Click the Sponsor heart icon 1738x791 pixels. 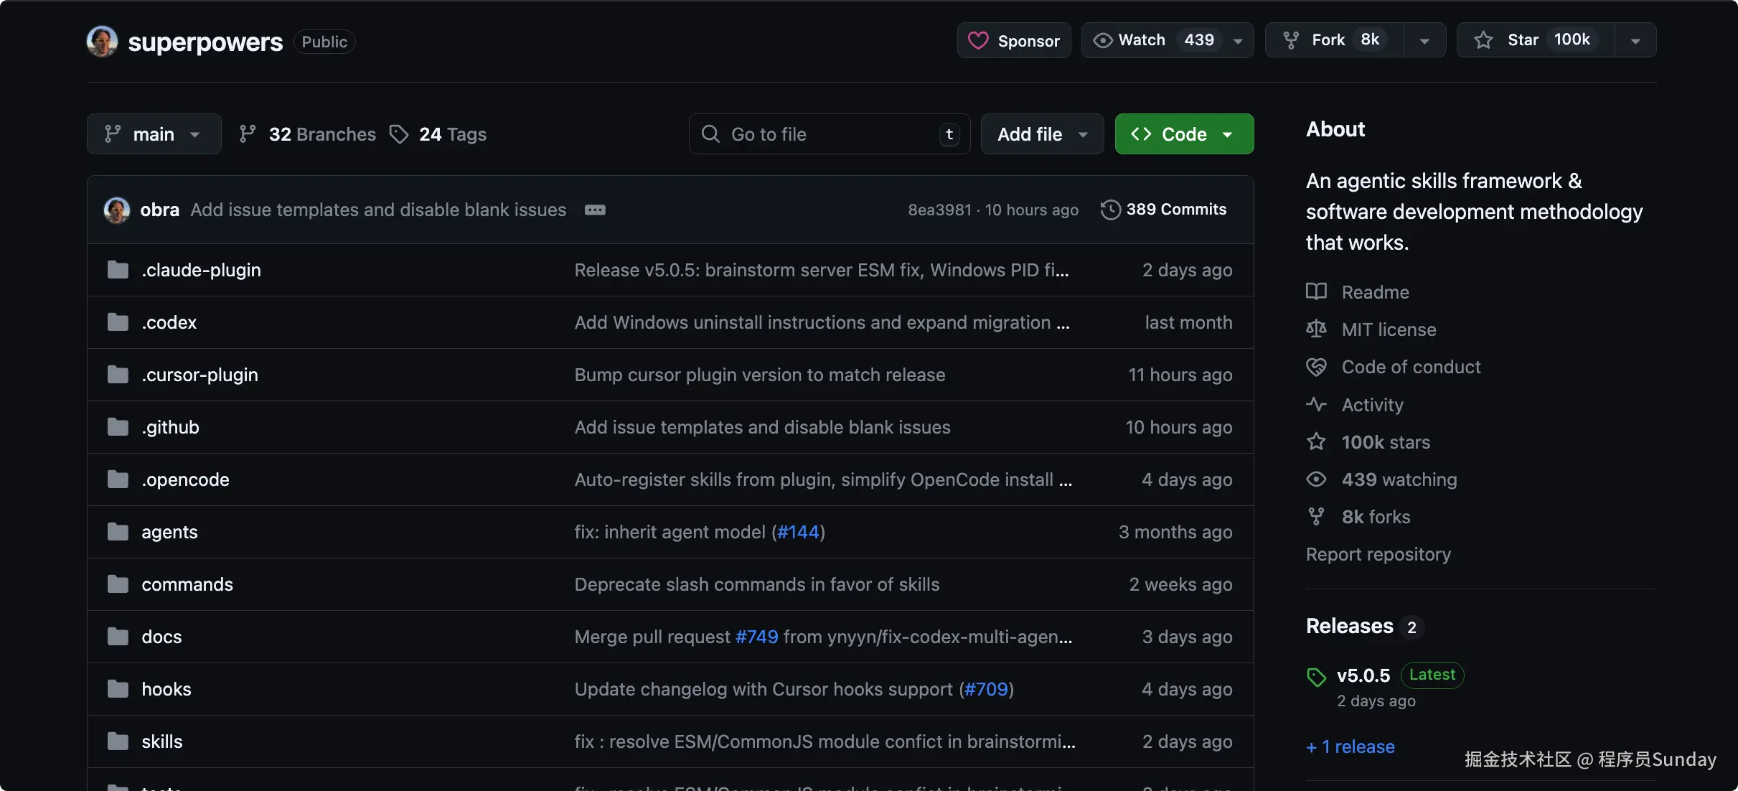point(978,40)
